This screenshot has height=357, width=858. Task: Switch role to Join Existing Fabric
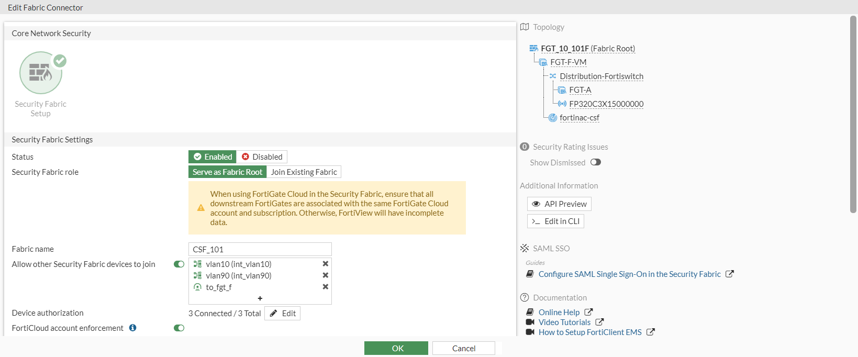tap(304, 172)
